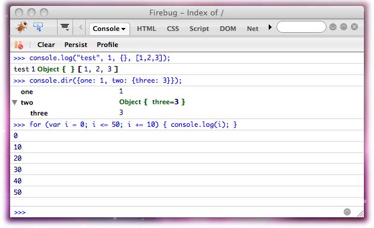Go back with the left chevron
374x228 pixels.
(81, 27)
